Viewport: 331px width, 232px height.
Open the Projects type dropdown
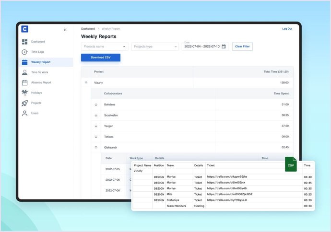pyautogui.click(x=155, y=46)
